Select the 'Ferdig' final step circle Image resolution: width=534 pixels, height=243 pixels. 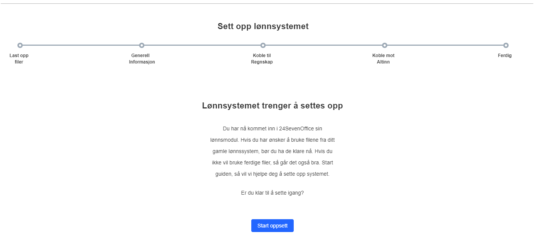coord(506,45)
